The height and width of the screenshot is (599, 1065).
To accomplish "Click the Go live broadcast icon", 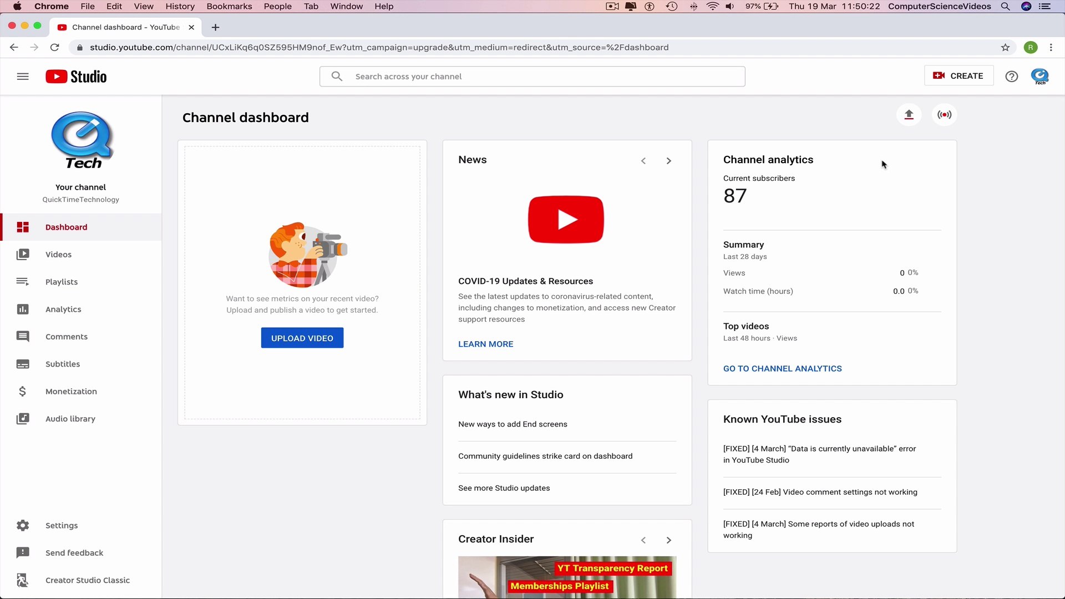I will tap(944, 115).
